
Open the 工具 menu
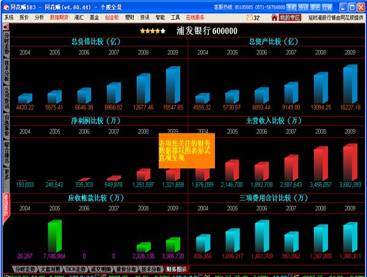click(x=175, y=17)
